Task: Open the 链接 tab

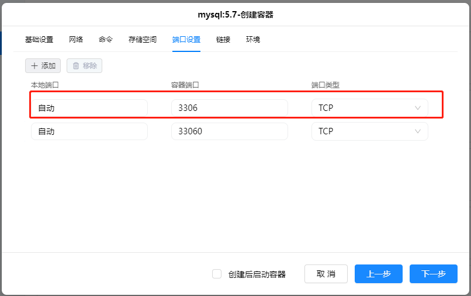Action: pyautogui.click(x=223, y=40)
